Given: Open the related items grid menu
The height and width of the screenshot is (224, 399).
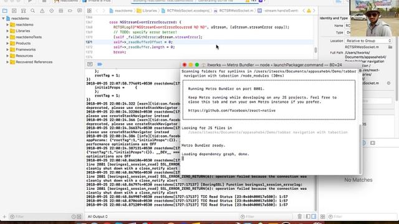Looking at the screenshot, I should click(89, 11).
